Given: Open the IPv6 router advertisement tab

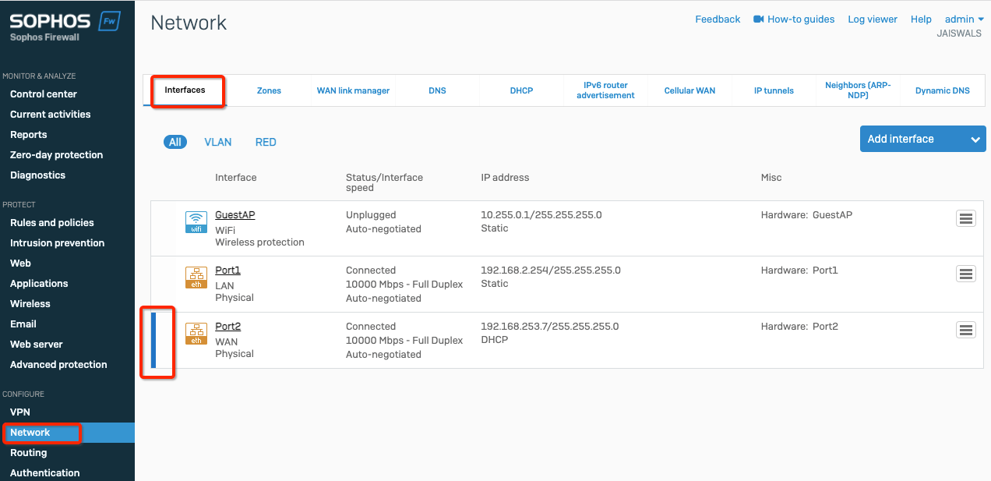Looking at the screenshot, I should point(605,90).
